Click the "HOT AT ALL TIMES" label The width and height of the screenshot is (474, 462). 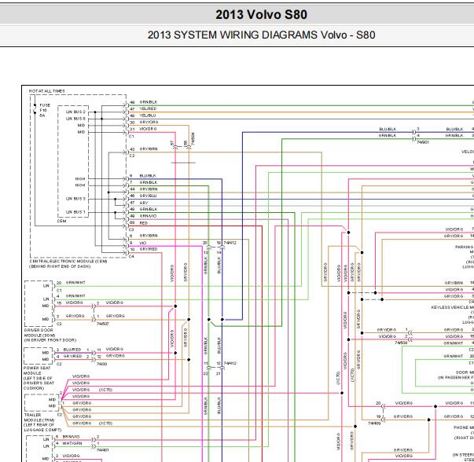(x=47, y=91)
